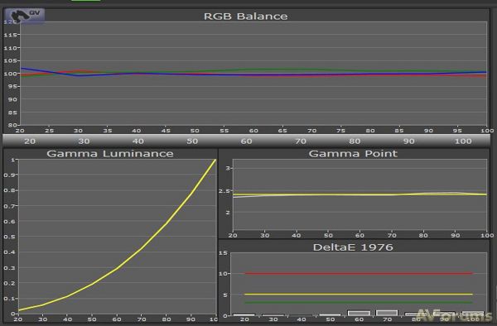Select the 100 grayscale level button

[463, 141]
